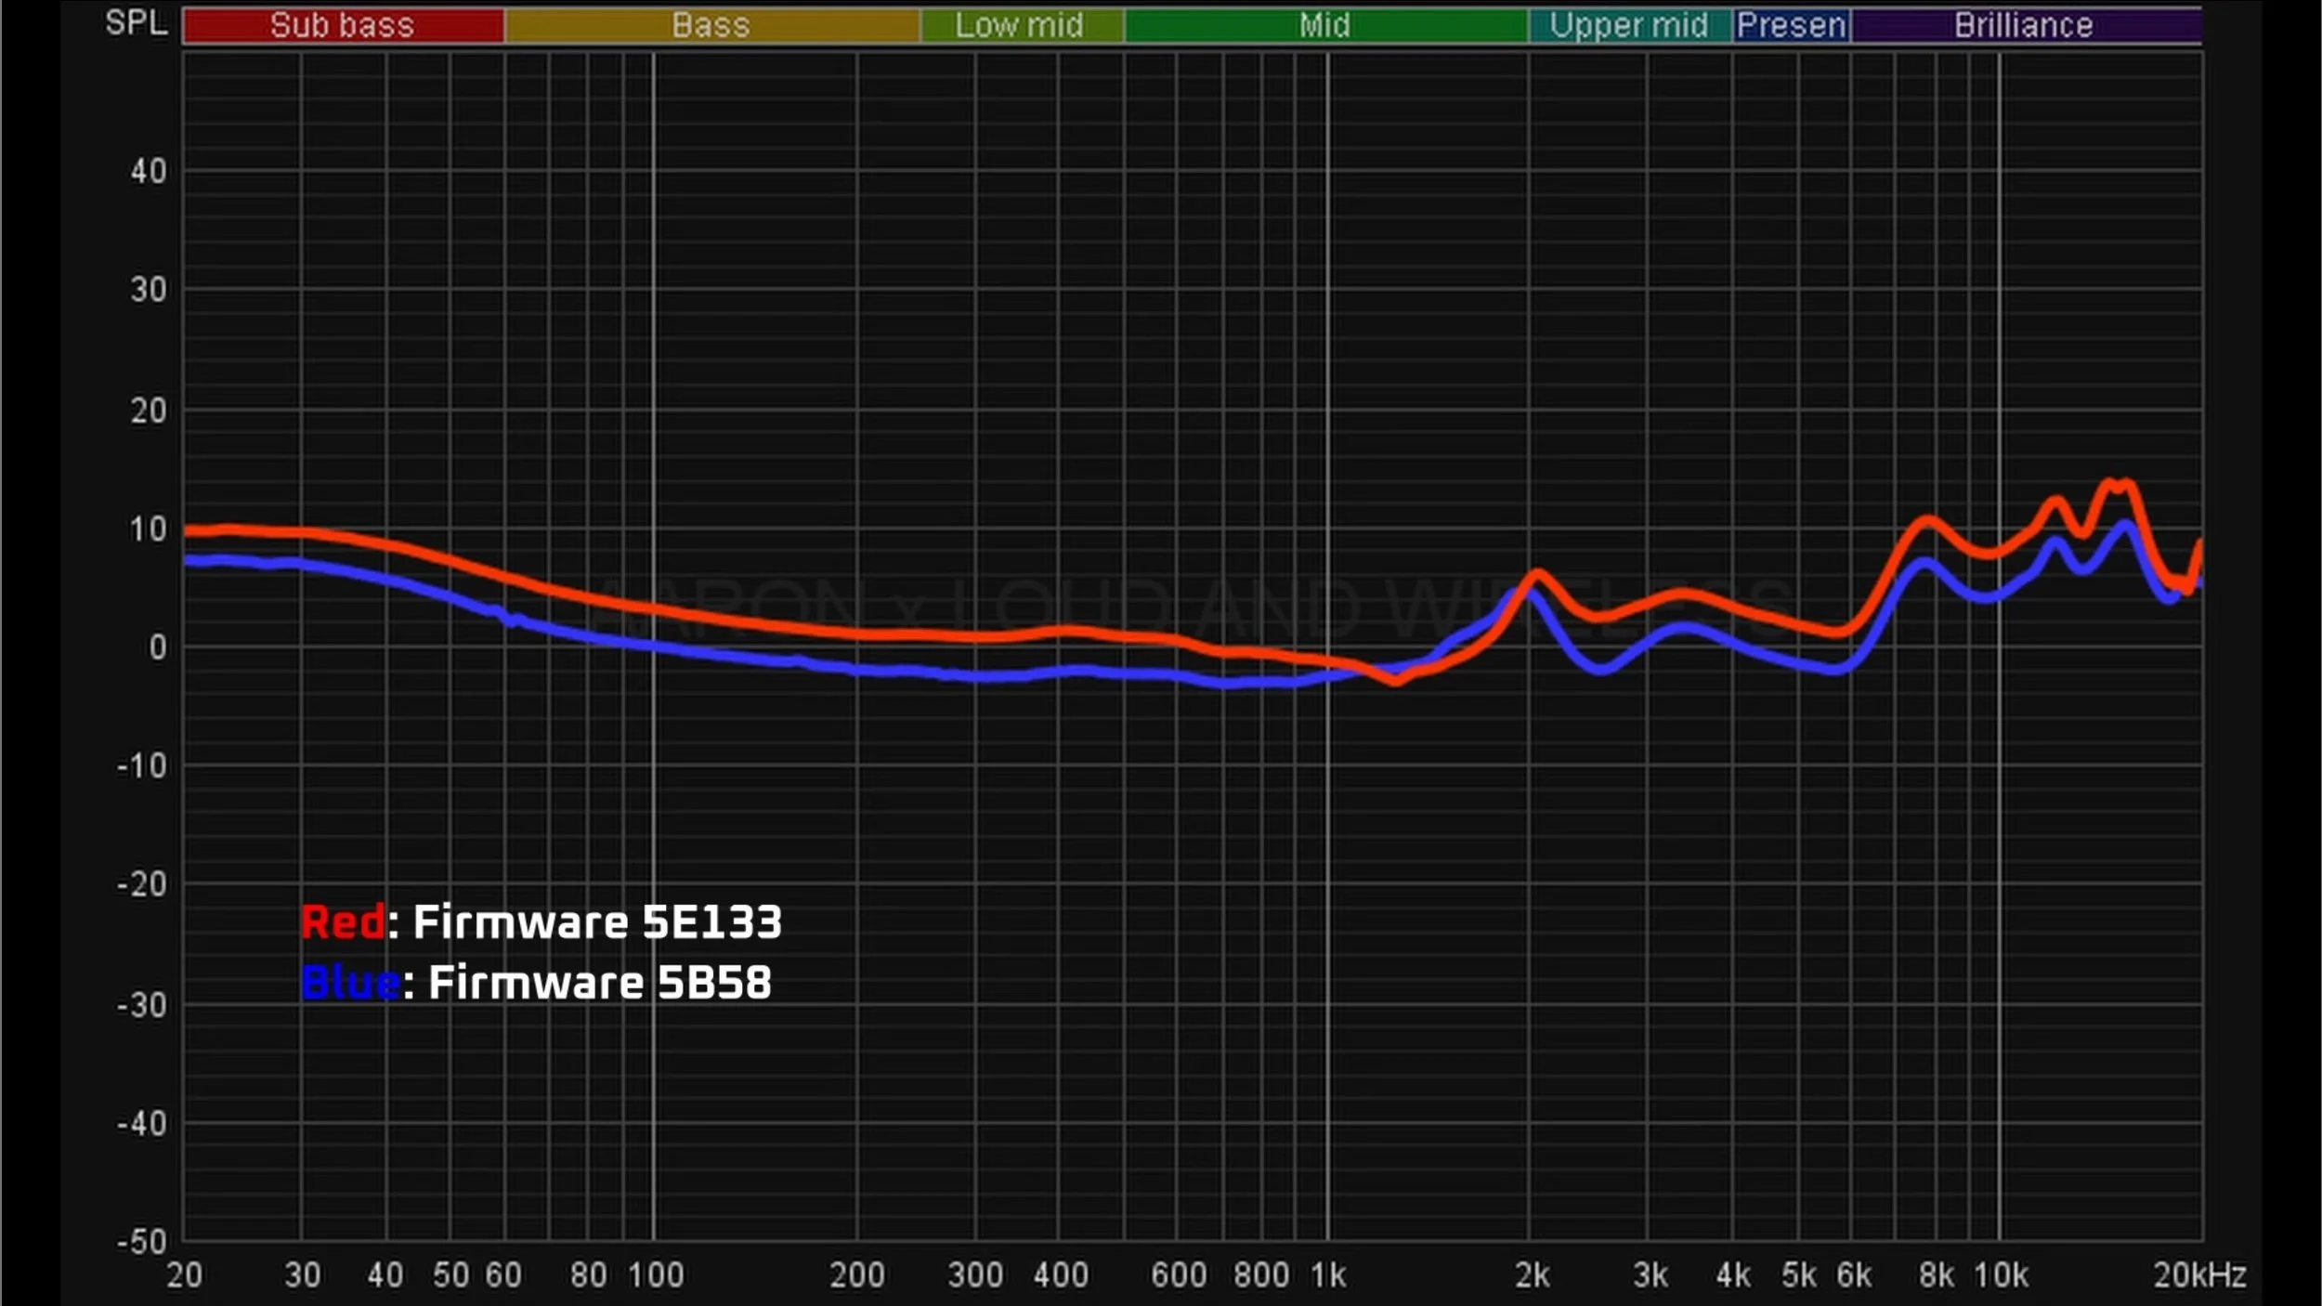Click the Presence band header
Screen dimensions: 2322x1306
point(1792,25)
